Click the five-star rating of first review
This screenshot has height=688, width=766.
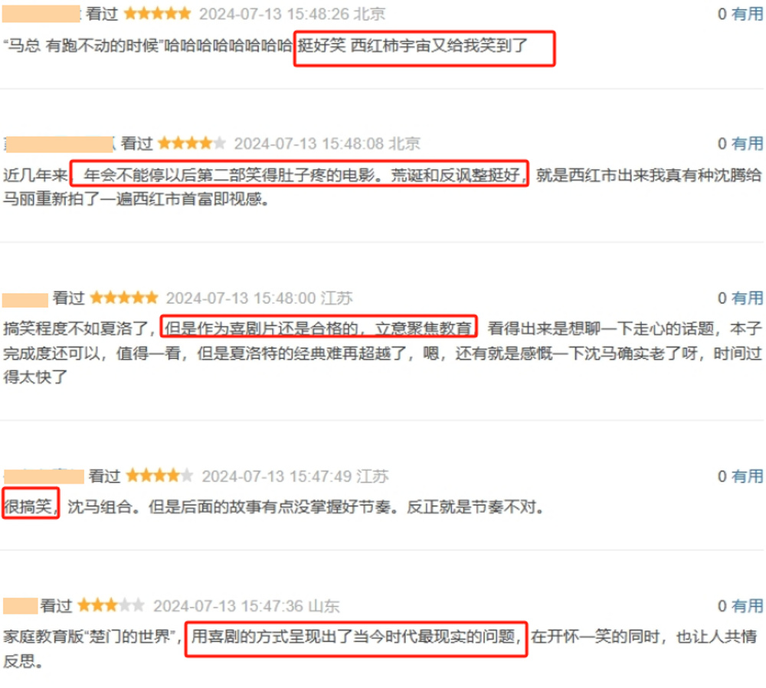157,14
